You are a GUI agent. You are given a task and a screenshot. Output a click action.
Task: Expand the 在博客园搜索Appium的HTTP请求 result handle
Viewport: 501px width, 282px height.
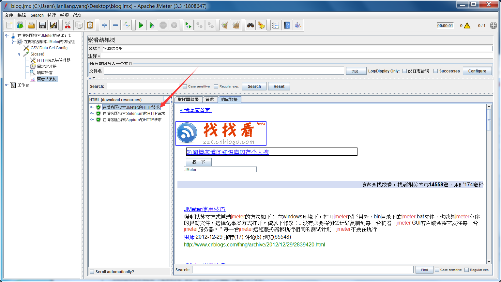point(92,119)
